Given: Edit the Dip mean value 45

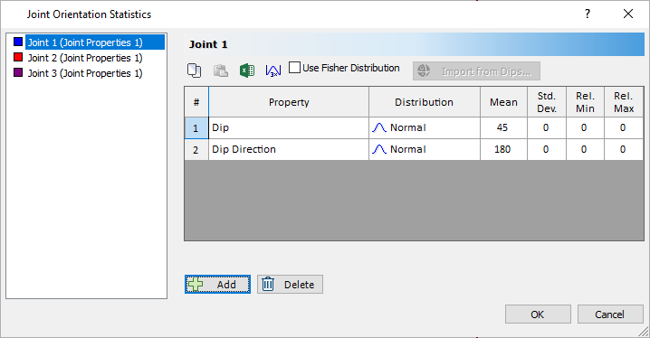Looking at the screenshot, I should tap(503, 127).
